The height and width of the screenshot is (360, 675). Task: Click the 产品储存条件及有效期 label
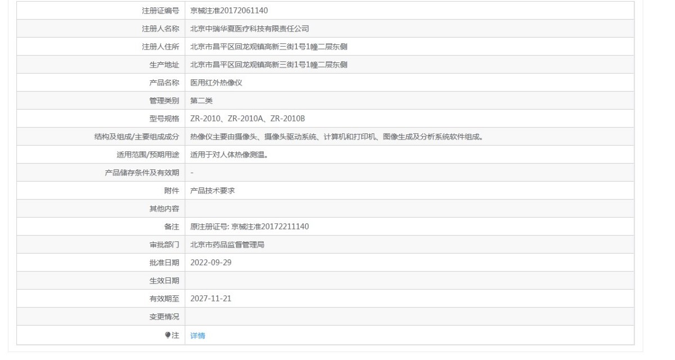pos(142,173)
